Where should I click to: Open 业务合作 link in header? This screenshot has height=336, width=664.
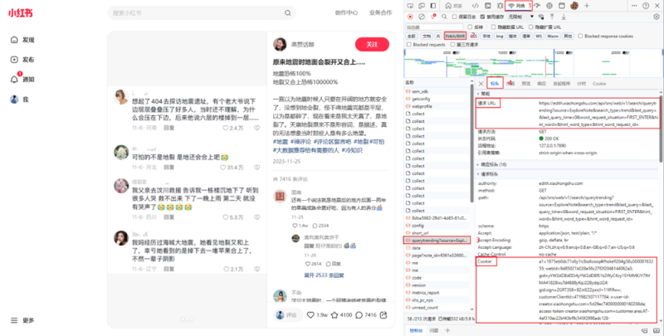[380, 12]
